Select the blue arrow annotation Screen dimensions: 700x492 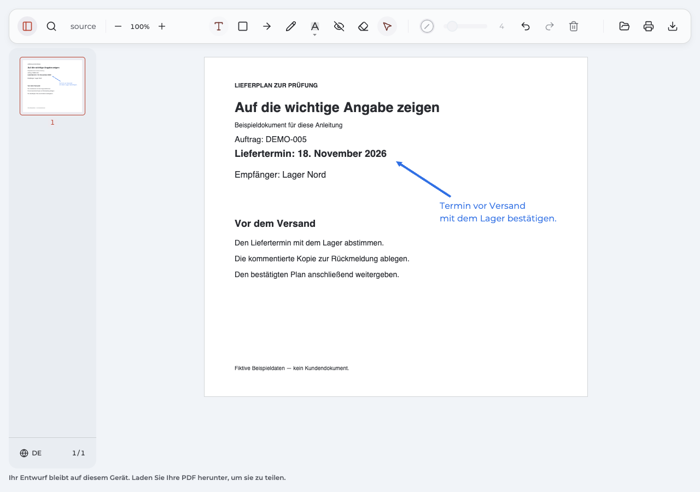pos(423,179)
